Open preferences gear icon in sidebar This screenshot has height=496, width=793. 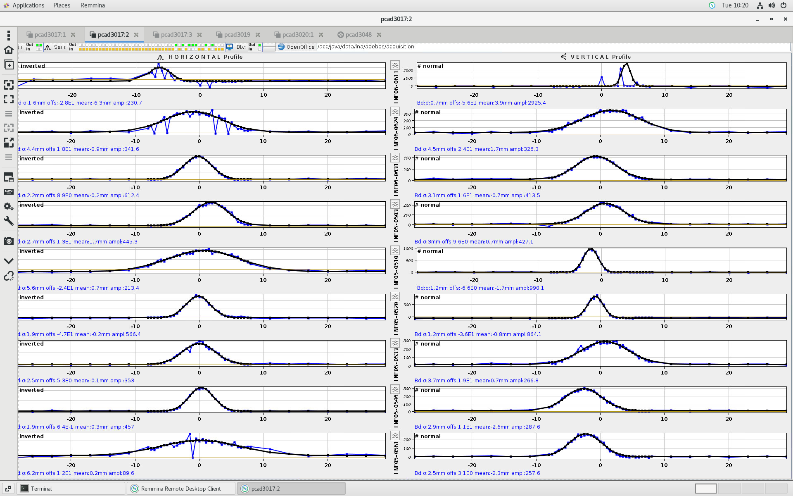point(8,206)
